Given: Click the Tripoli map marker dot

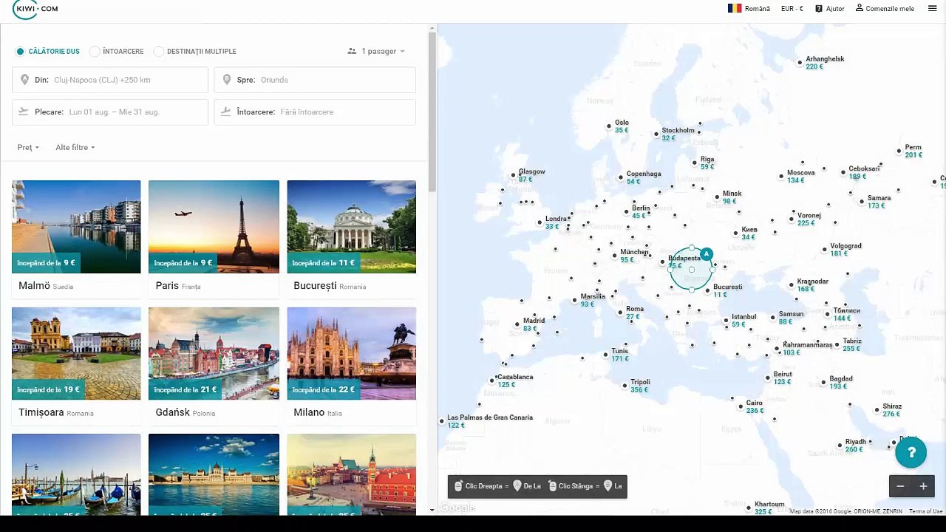Looking at the screenshot, I should click(625, 386).
